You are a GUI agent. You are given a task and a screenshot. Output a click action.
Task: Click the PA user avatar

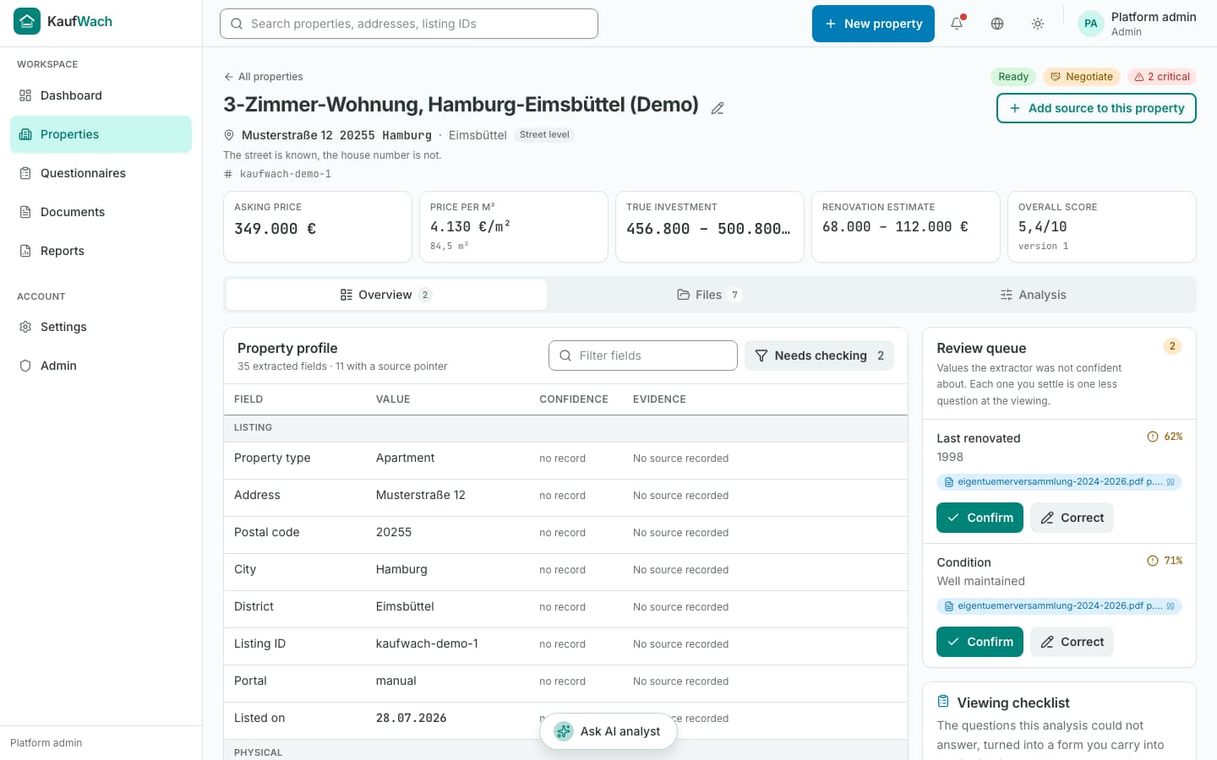point(1091,24)
